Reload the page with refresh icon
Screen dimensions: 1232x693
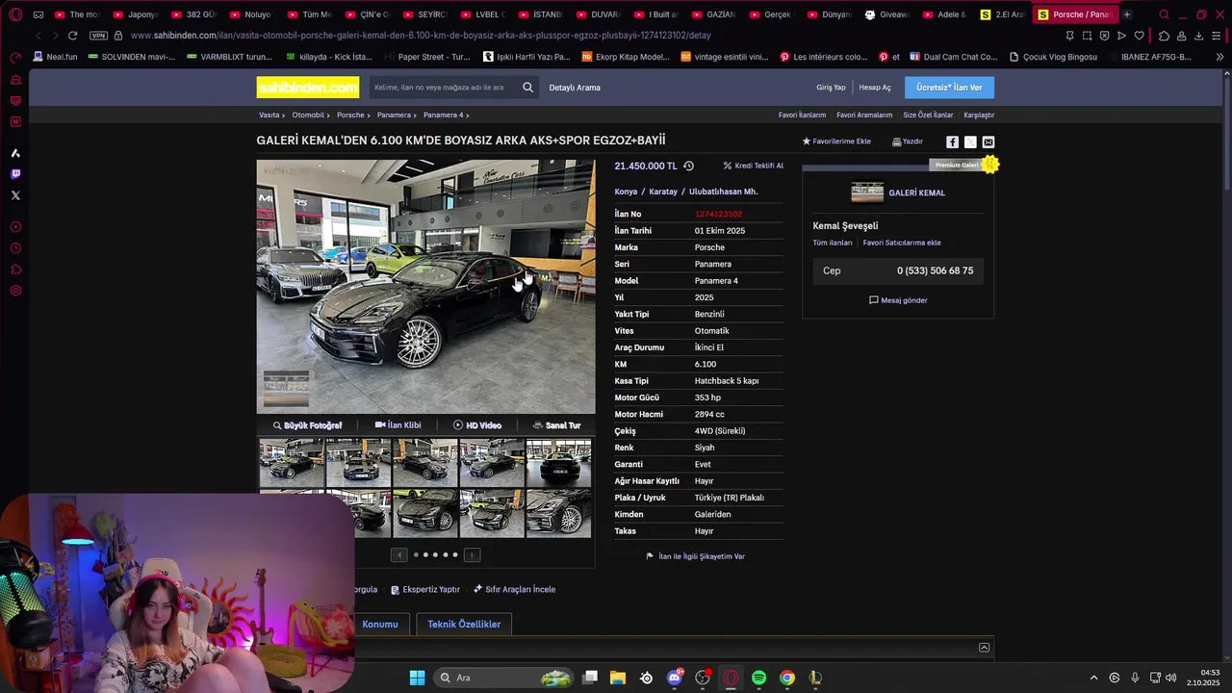[x=72, y=36]
